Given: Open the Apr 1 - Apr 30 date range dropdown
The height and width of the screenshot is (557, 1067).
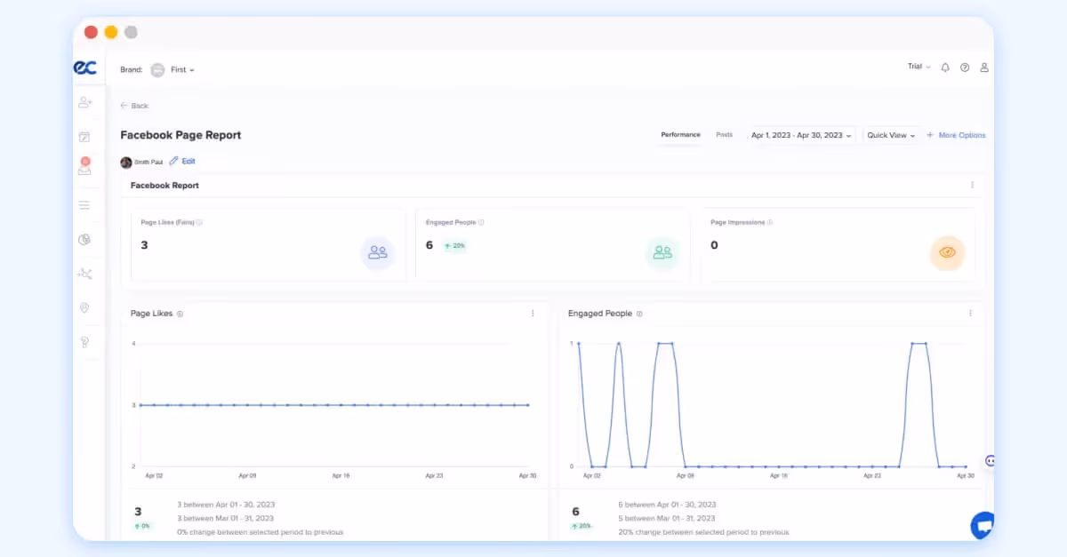Looking at the screenshot, I should pos(799,134).
